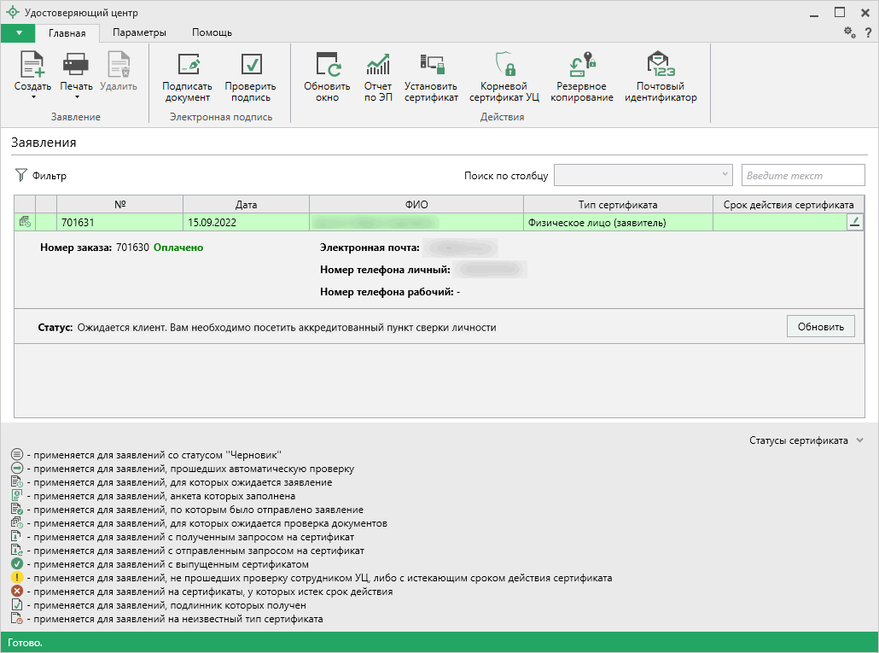This screenshot has height=653, width=879.
Task: Expand the Поиск по столбцу dropdown
Action: [725, 174]
